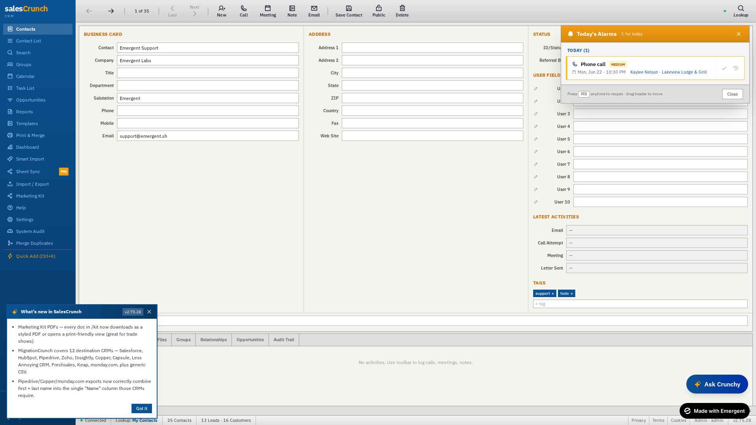756x425 pixels.
Task: Go back with left arrow
Action: (89, 11)
